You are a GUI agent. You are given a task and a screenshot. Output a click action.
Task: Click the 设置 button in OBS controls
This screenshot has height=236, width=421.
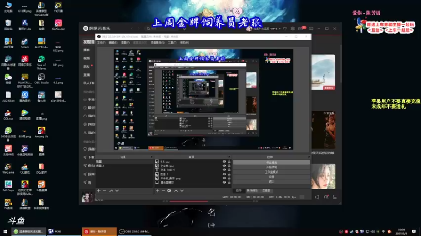[272, 177]
